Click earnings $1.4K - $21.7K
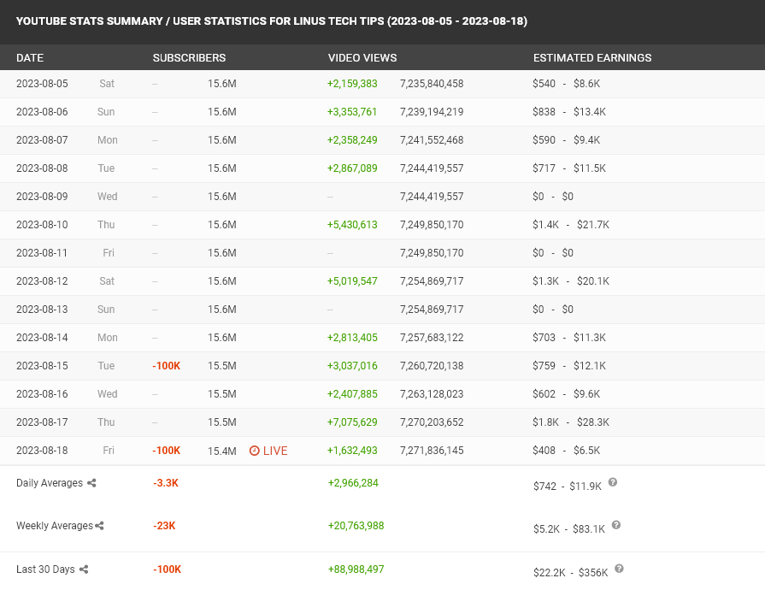The height and width of the screenshot is (590, 765). [571, 225]
